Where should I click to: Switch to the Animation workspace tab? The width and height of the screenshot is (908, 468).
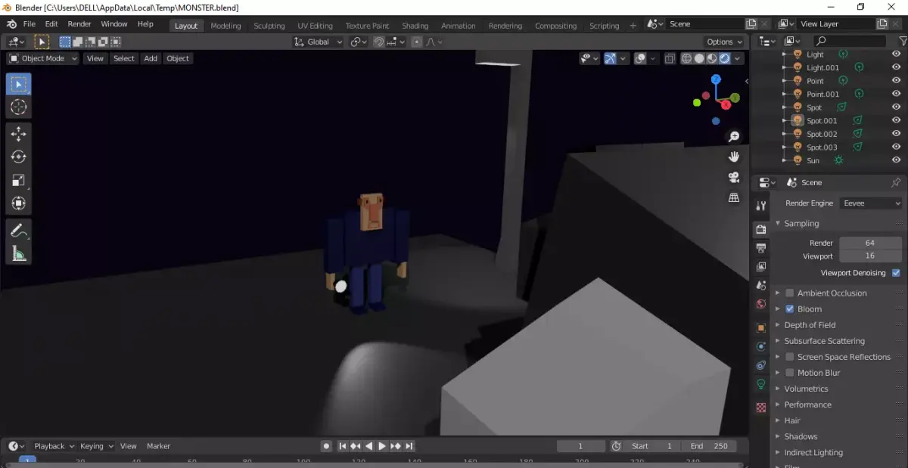(459, 26)
